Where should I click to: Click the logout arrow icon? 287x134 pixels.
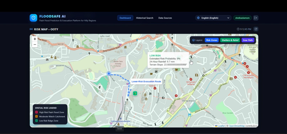[x=256, y=18]
